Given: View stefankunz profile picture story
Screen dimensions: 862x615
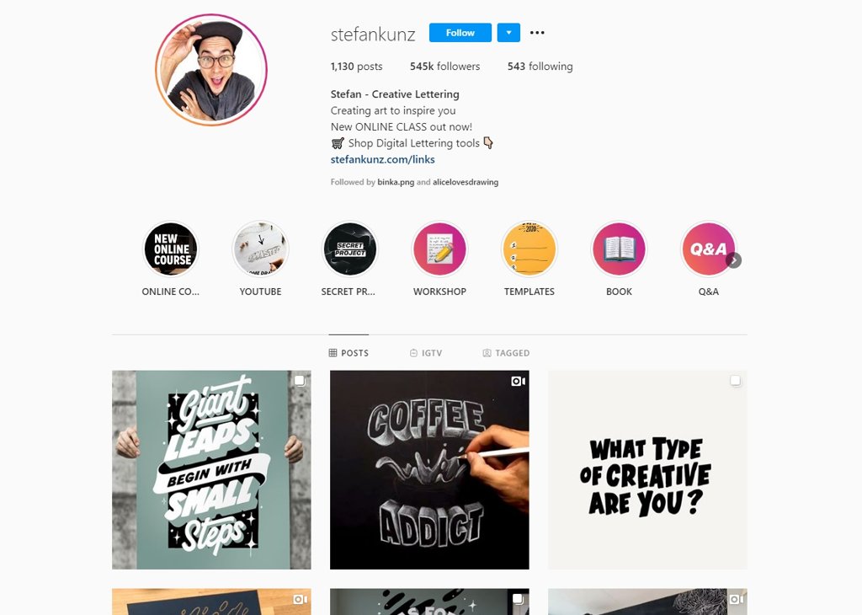Looking at the screenshot, I should pyautogui.click(x=211, y=70).
